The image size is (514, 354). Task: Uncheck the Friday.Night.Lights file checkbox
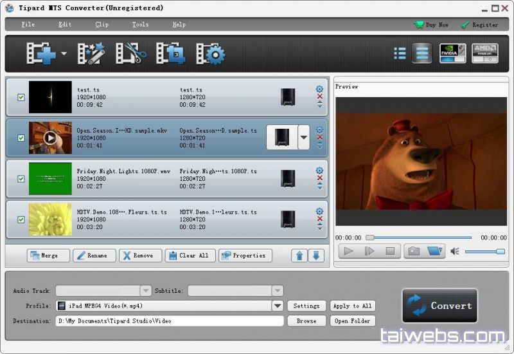(21, 179)
